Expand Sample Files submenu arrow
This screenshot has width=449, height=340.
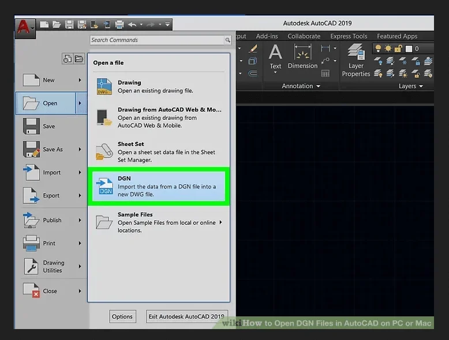click(x=221, y=222)
